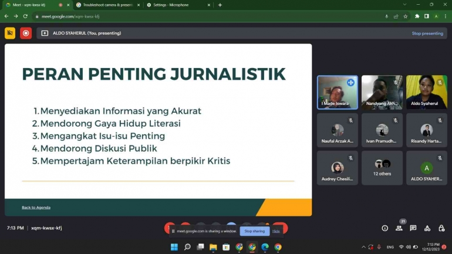Open host controls lock icon
This screenshot has height=254, width=452.
(x=441, y=228)
